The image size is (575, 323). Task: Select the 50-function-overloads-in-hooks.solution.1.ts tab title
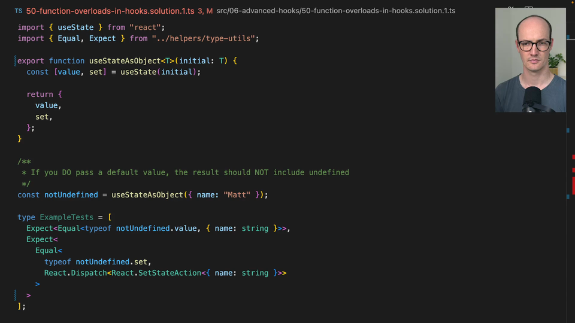[110, 11]
